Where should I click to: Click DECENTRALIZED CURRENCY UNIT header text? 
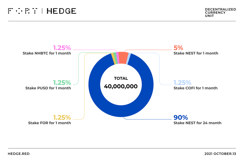click(220, 13)
